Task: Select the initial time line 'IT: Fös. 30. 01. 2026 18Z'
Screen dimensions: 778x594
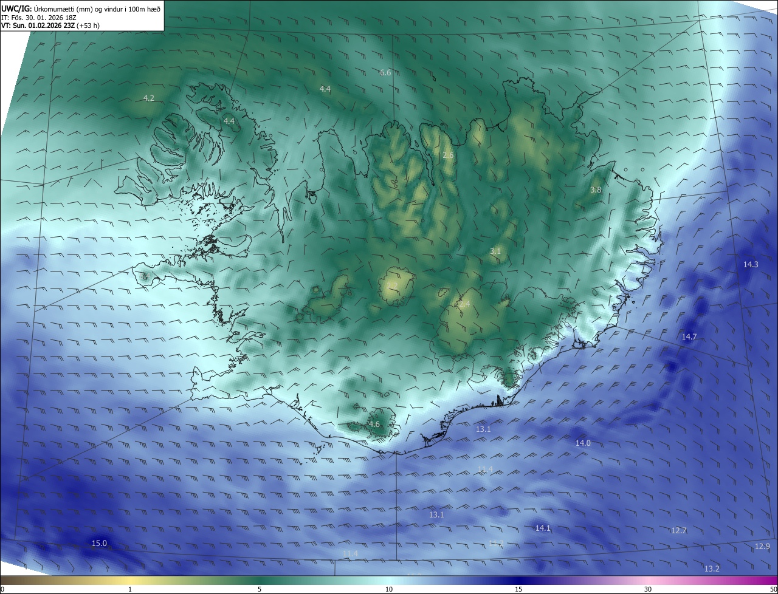Action: click(38, 17)
